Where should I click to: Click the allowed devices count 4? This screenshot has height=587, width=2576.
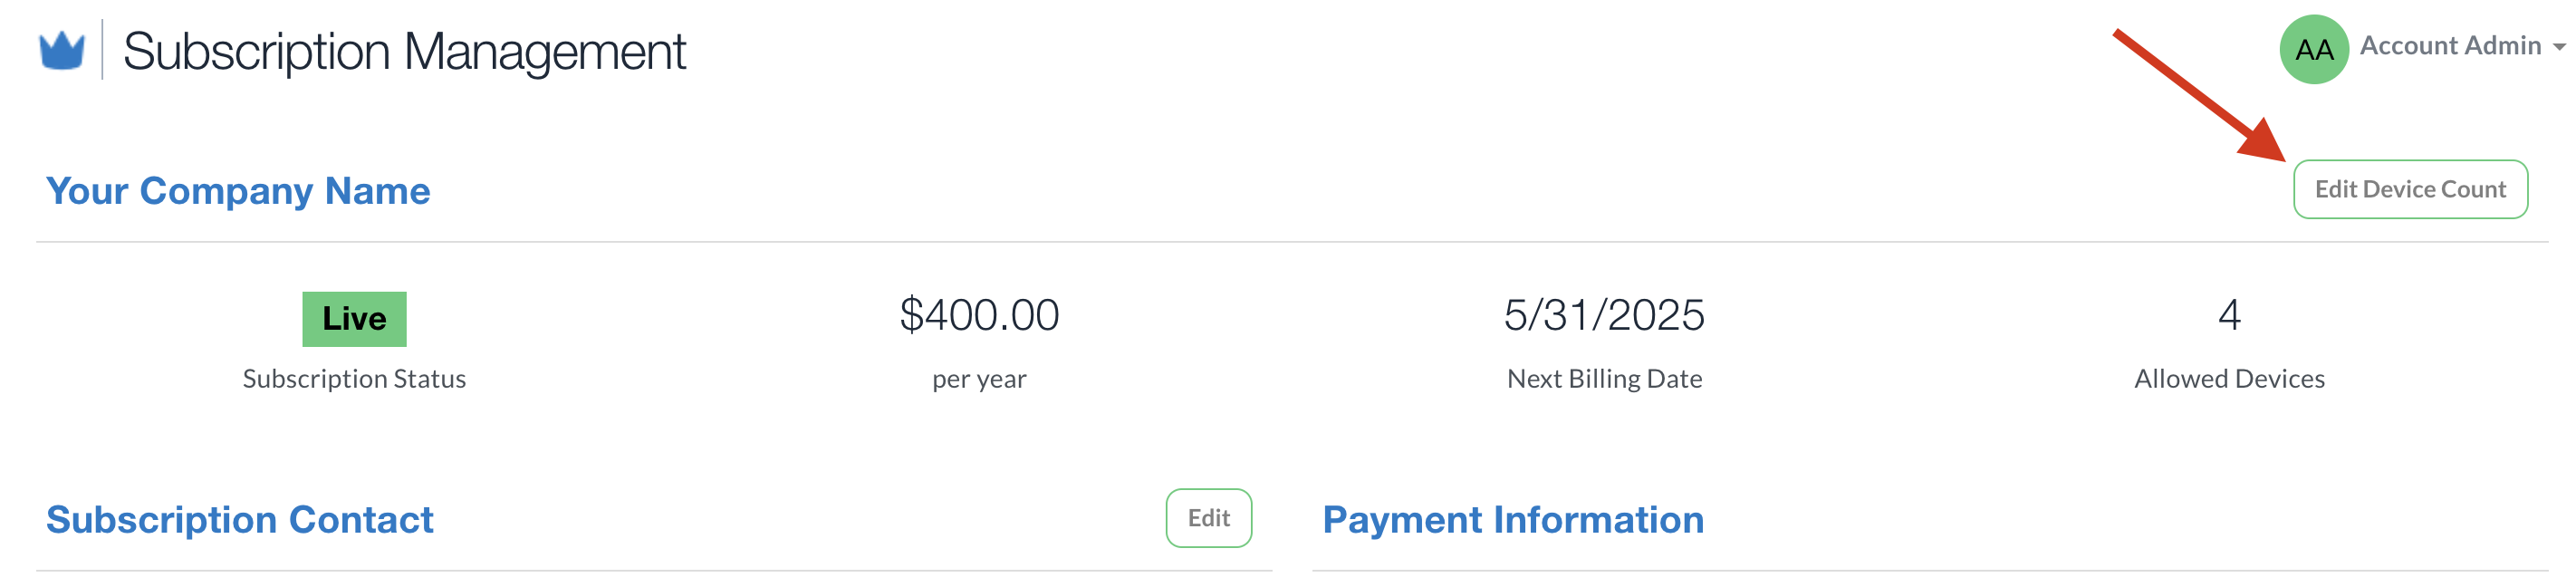pyautogui.click(x=2229, y=315)
